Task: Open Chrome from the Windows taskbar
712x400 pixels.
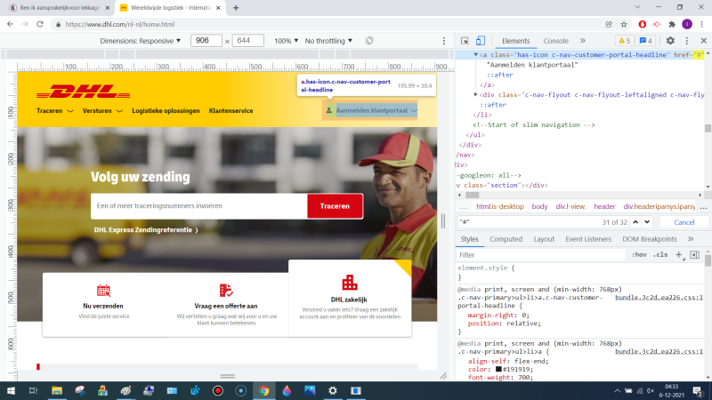Action: tap(263, 390)
